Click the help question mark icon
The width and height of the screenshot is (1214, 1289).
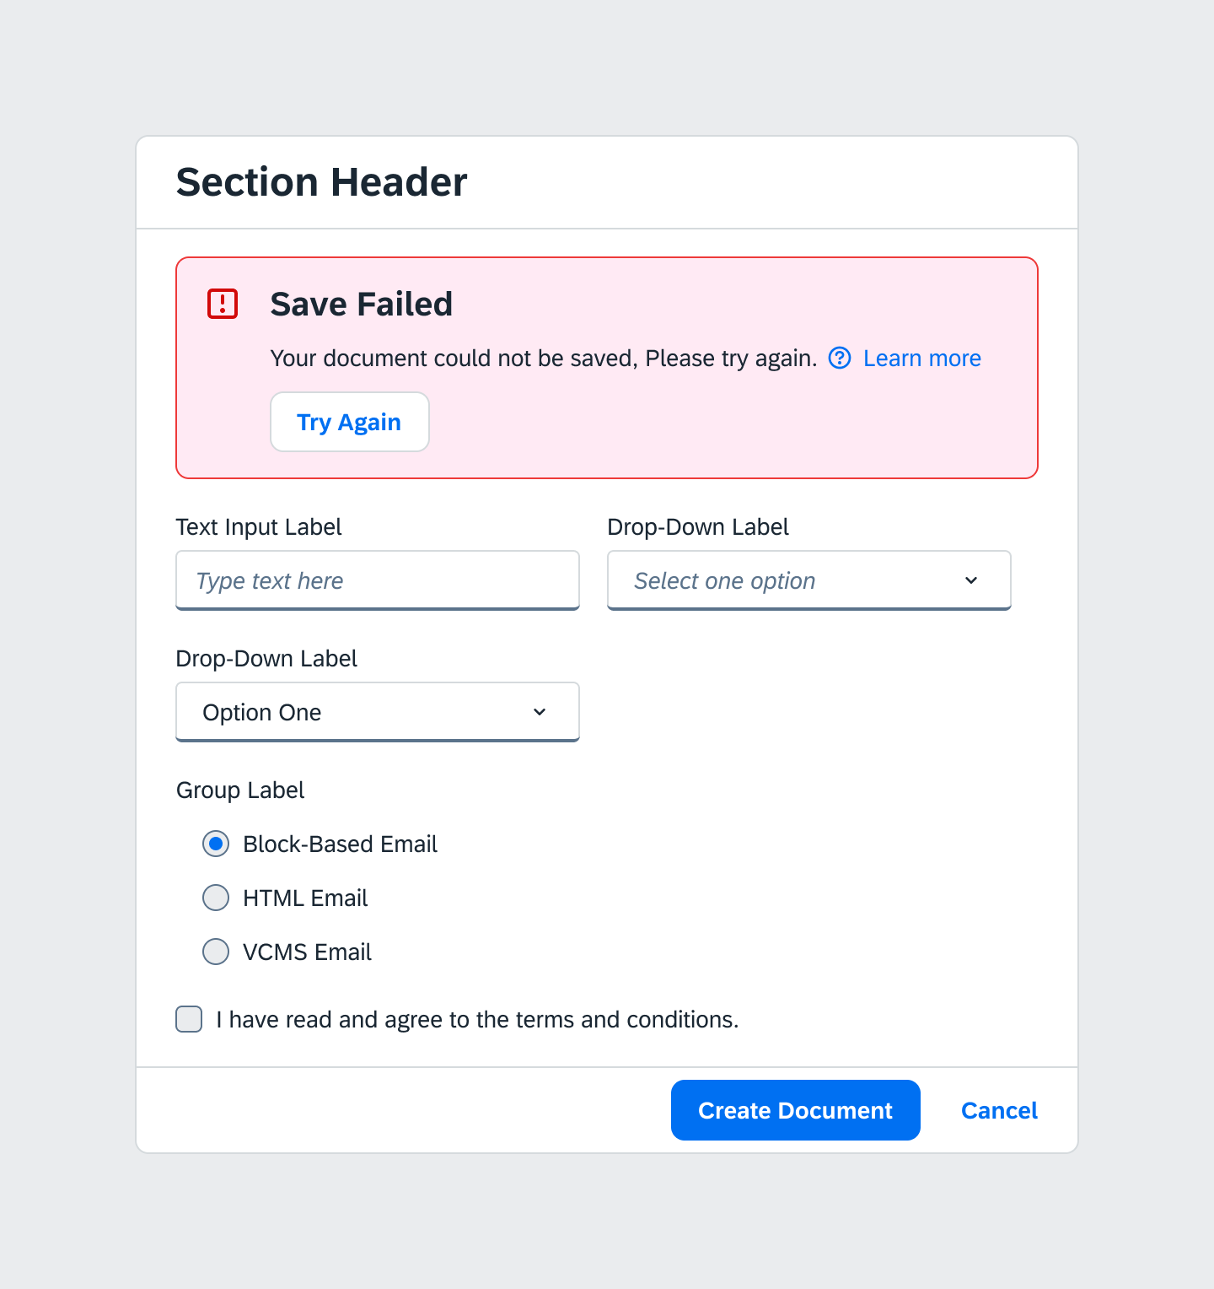840,359
